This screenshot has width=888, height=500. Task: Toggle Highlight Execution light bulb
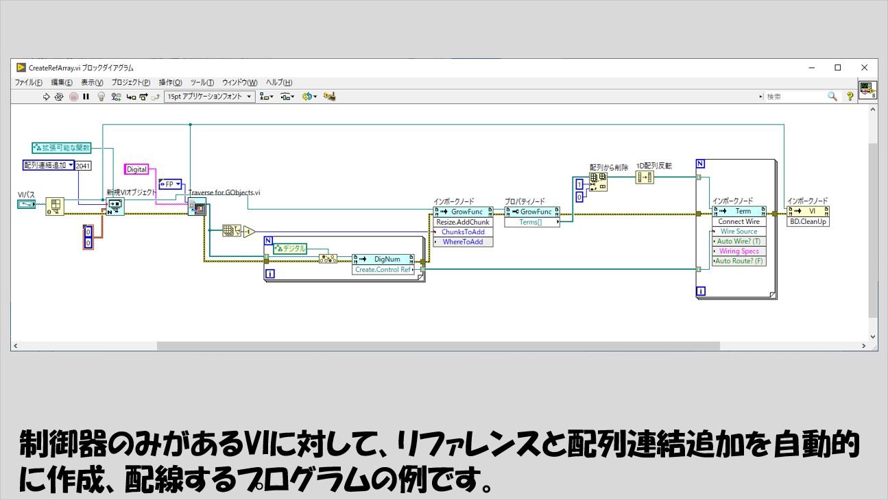(101, 97)
